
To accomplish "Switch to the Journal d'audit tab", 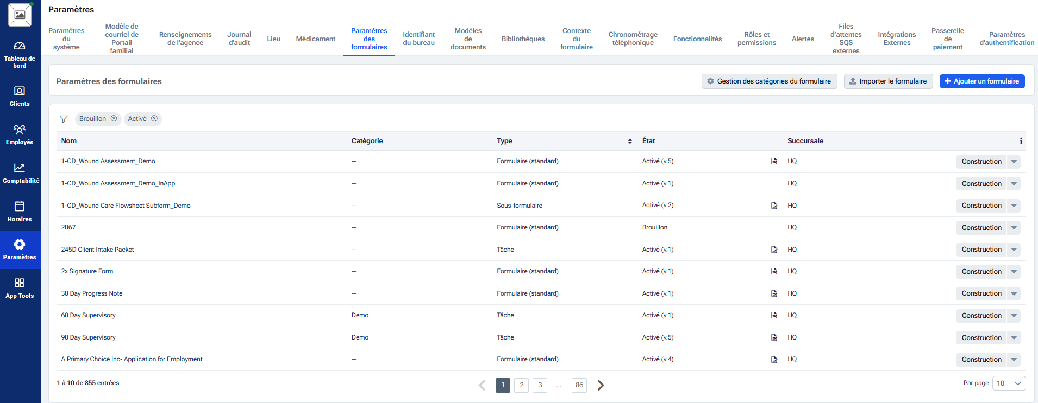I will click(239, 39).
